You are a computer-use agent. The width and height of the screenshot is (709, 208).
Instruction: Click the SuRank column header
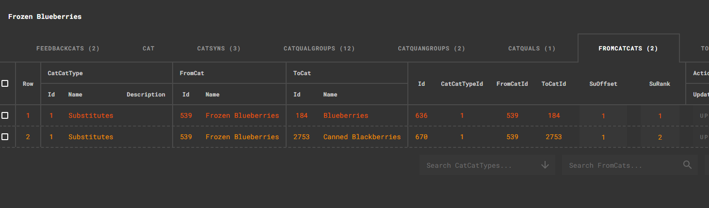(660, 84)
